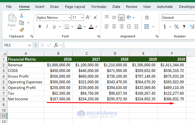
Task: Click Merge & Center icon
Action: pyautogui.click(x=147, y=26)
